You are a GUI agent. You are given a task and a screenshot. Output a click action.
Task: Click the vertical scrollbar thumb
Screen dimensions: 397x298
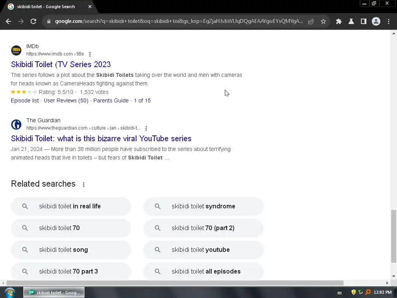pos(394,236)
